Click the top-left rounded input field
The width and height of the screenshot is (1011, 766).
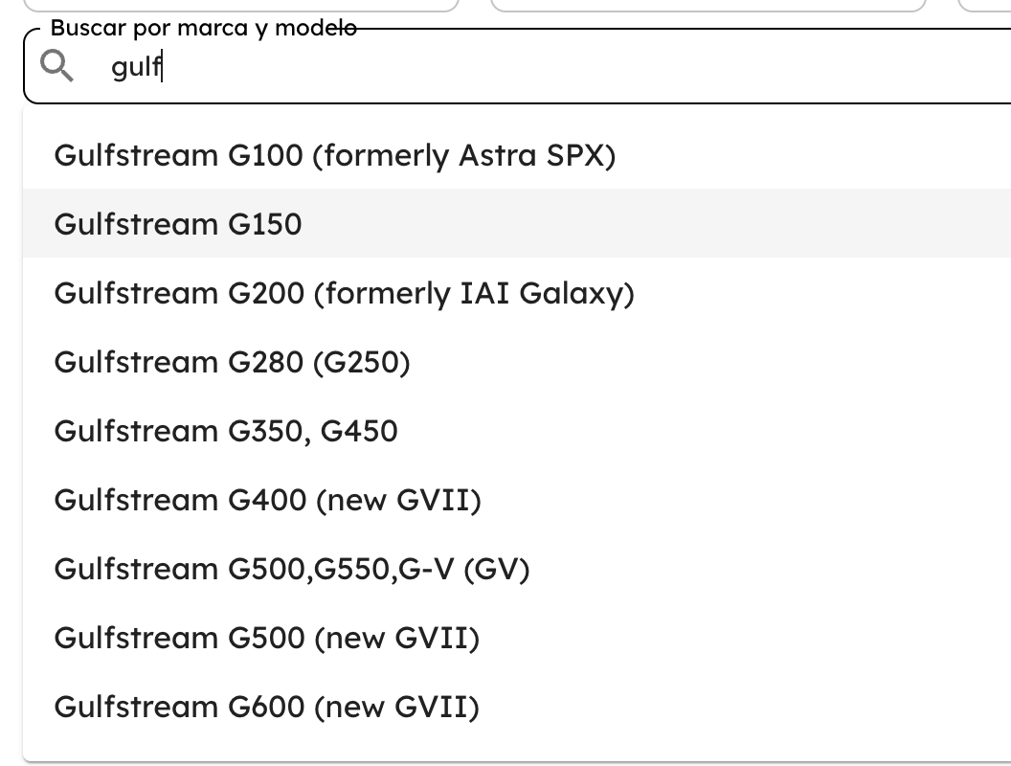click(x=239, y=5)
